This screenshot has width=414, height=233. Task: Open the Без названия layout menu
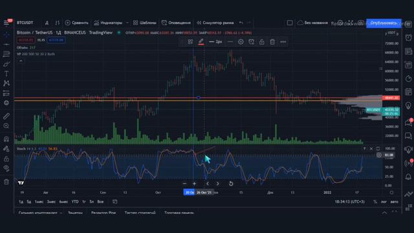click(x=312, y=23)
